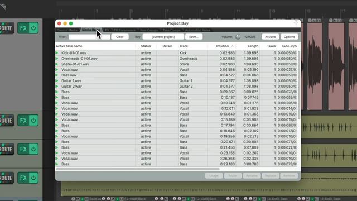Open the ROUTE button on the topmost track
357x201 pixels.
tap(7, 28)
